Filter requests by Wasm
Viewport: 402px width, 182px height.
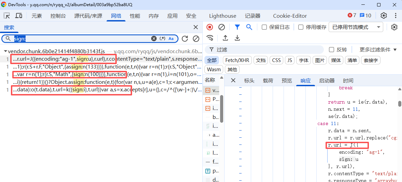pos(214,70)
